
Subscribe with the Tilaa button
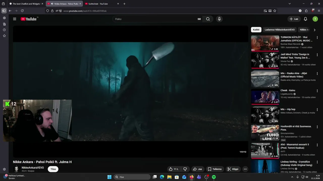coord(53,169)
